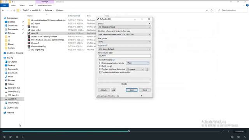Click the mrgtoiso archive icon
The height and width of the screenshot is (140, 249).
tap(29, 27)
